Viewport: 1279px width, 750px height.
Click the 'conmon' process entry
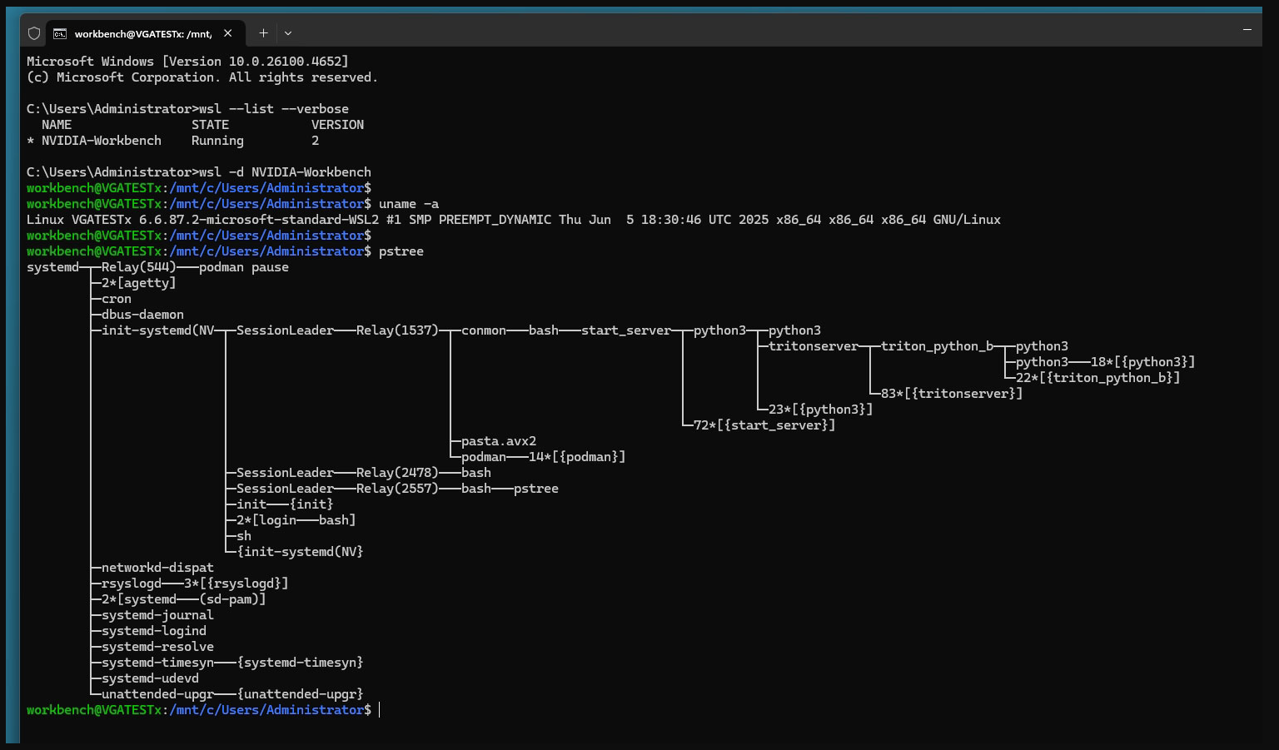pos(484,330)
